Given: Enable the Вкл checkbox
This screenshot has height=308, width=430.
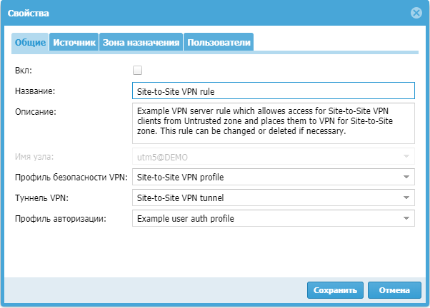Looking at the screenshot, I should (x=138, y=71).
